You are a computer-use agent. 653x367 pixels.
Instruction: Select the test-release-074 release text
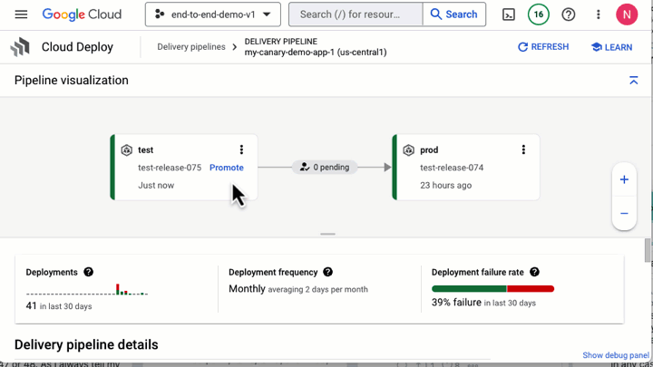pyautogui.click(x=452, y=168)
